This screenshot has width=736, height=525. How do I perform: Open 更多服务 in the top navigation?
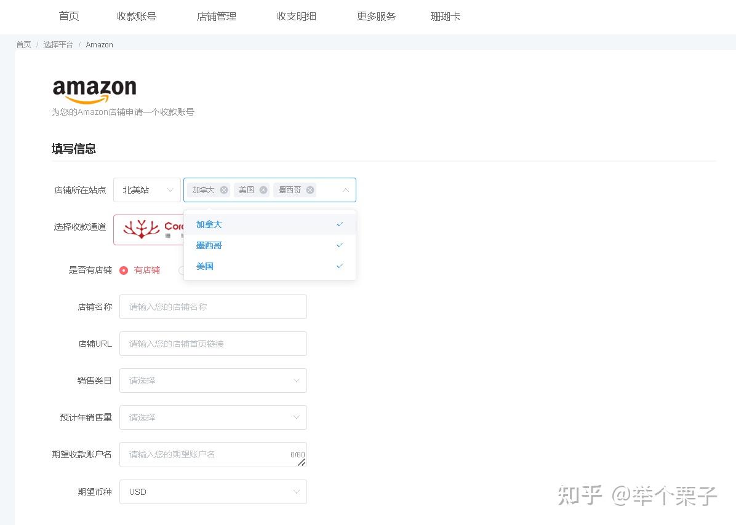[376, 17]
